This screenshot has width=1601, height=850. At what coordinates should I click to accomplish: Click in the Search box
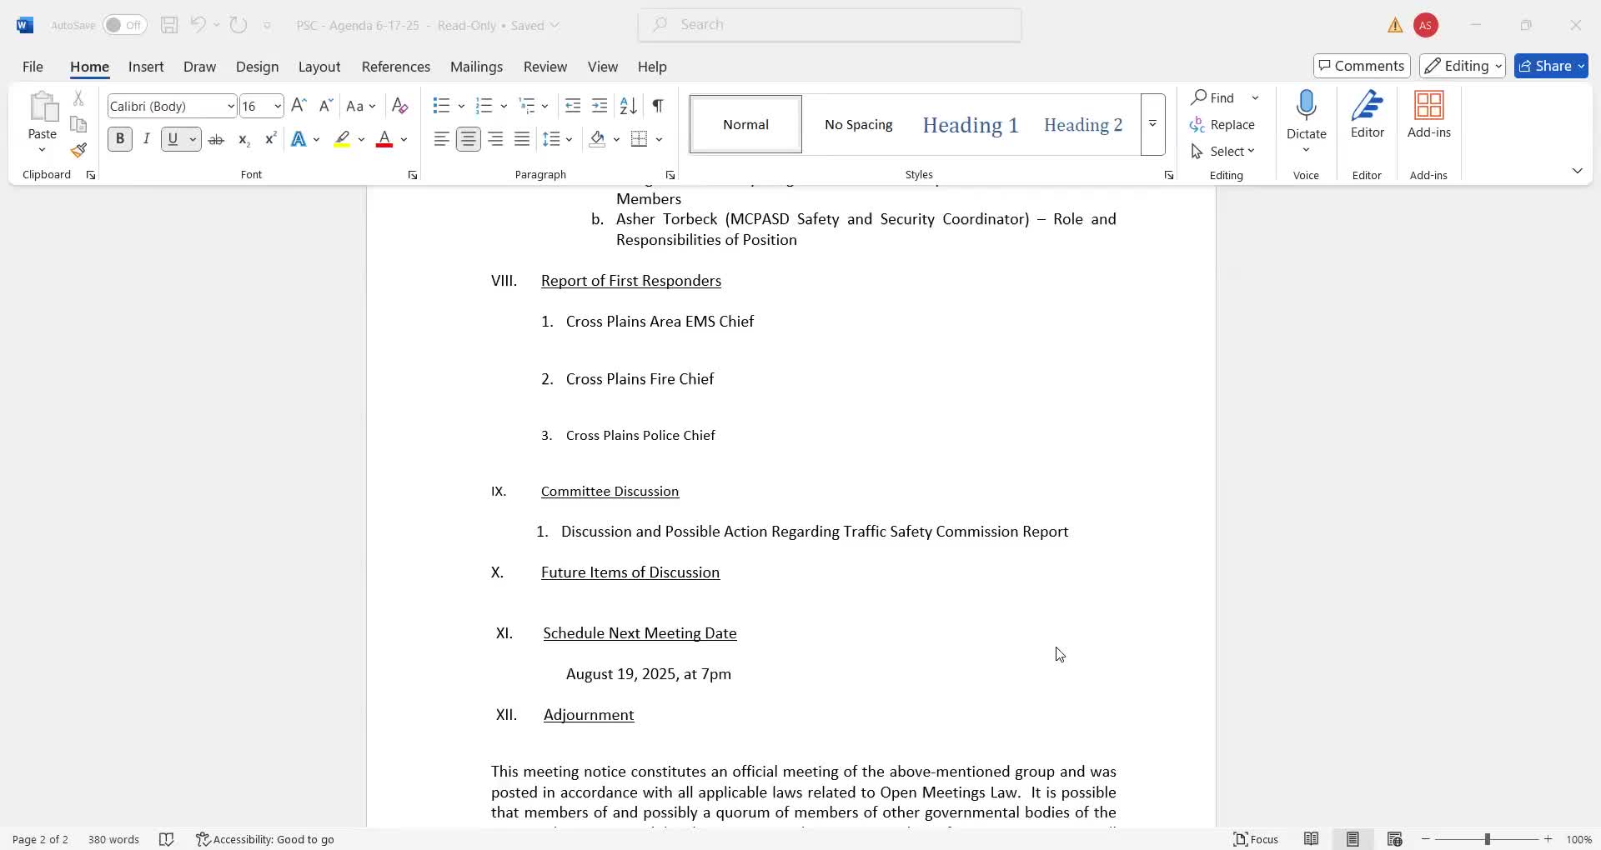[830, 25]
